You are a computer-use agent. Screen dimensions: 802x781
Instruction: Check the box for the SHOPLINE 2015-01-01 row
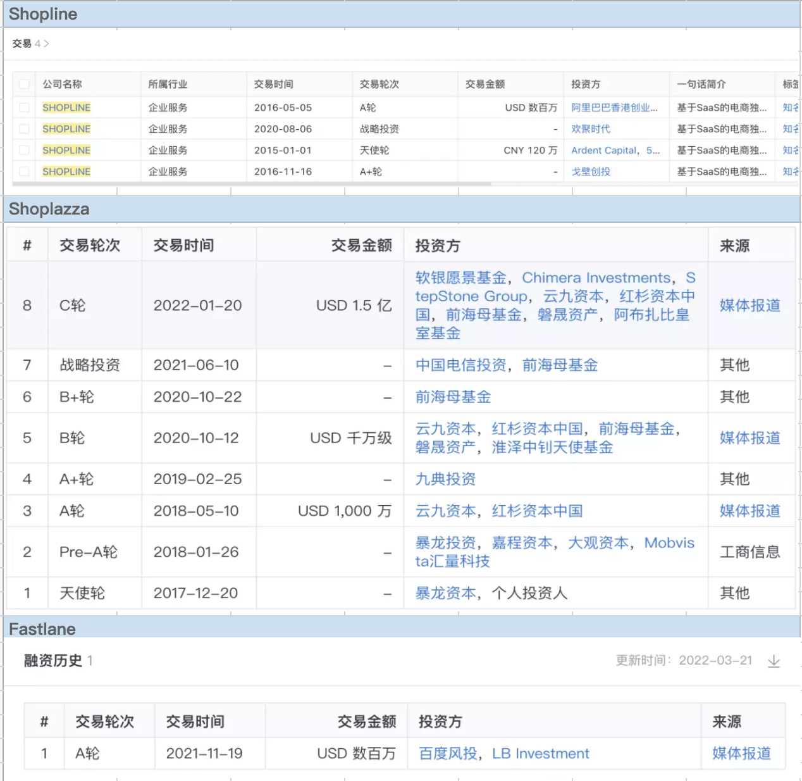coord(24,151)
